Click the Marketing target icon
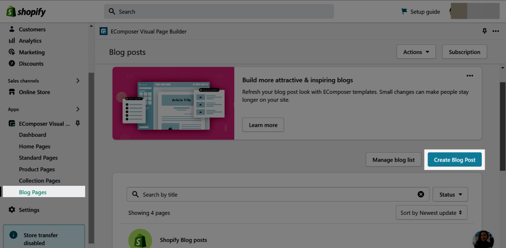506x248 pixels. coord(12,52)
